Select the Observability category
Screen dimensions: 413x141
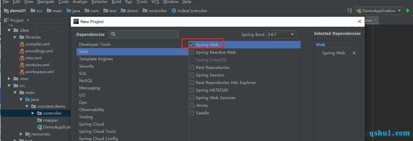tap(132, 110)
